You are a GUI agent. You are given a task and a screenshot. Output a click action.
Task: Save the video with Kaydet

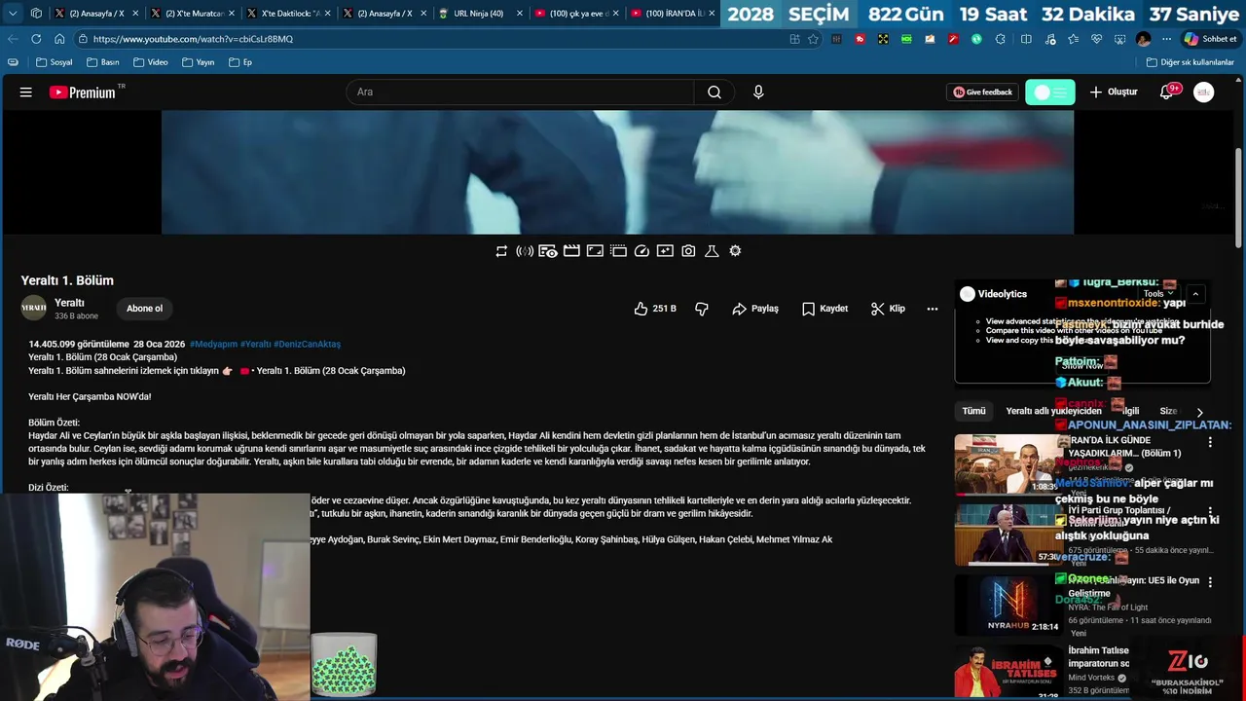coord(825,309)
